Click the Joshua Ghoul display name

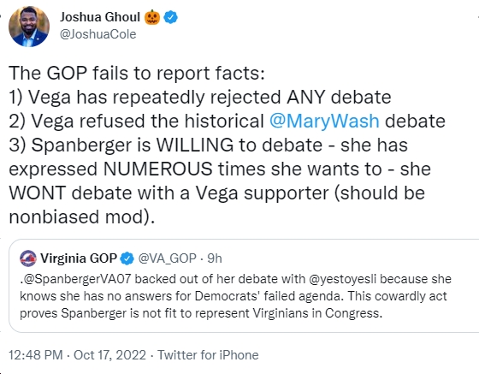tap(100, 17)
